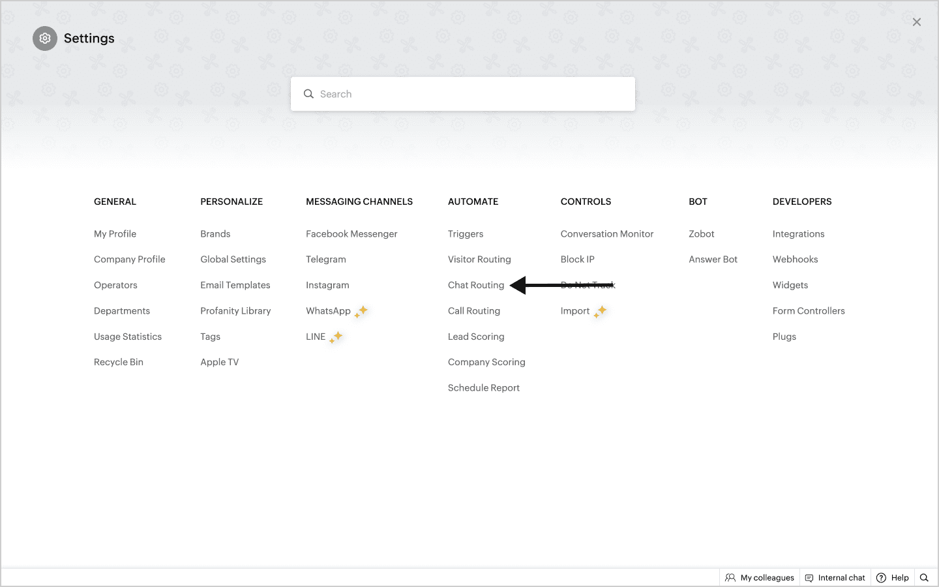Open Schedule Report option
The width and height of the screenshot is (939, 587).
[x=483, y=388]
